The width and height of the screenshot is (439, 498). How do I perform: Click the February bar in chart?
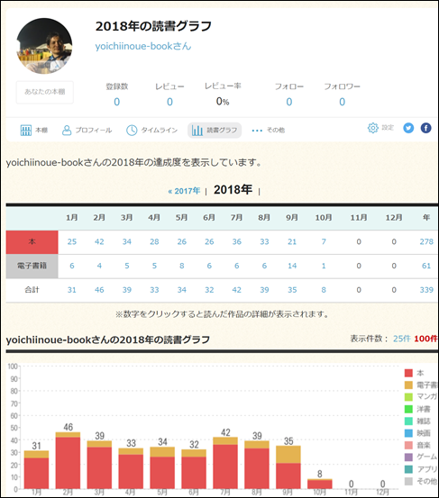tap(68, 460)
